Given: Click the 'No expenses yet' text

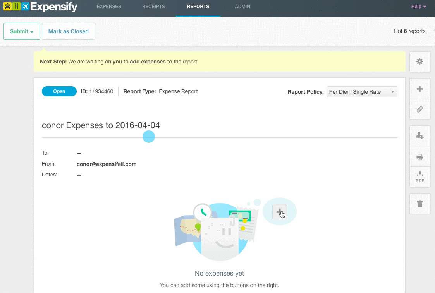Looking at the screenshot, I should (220, 273).
